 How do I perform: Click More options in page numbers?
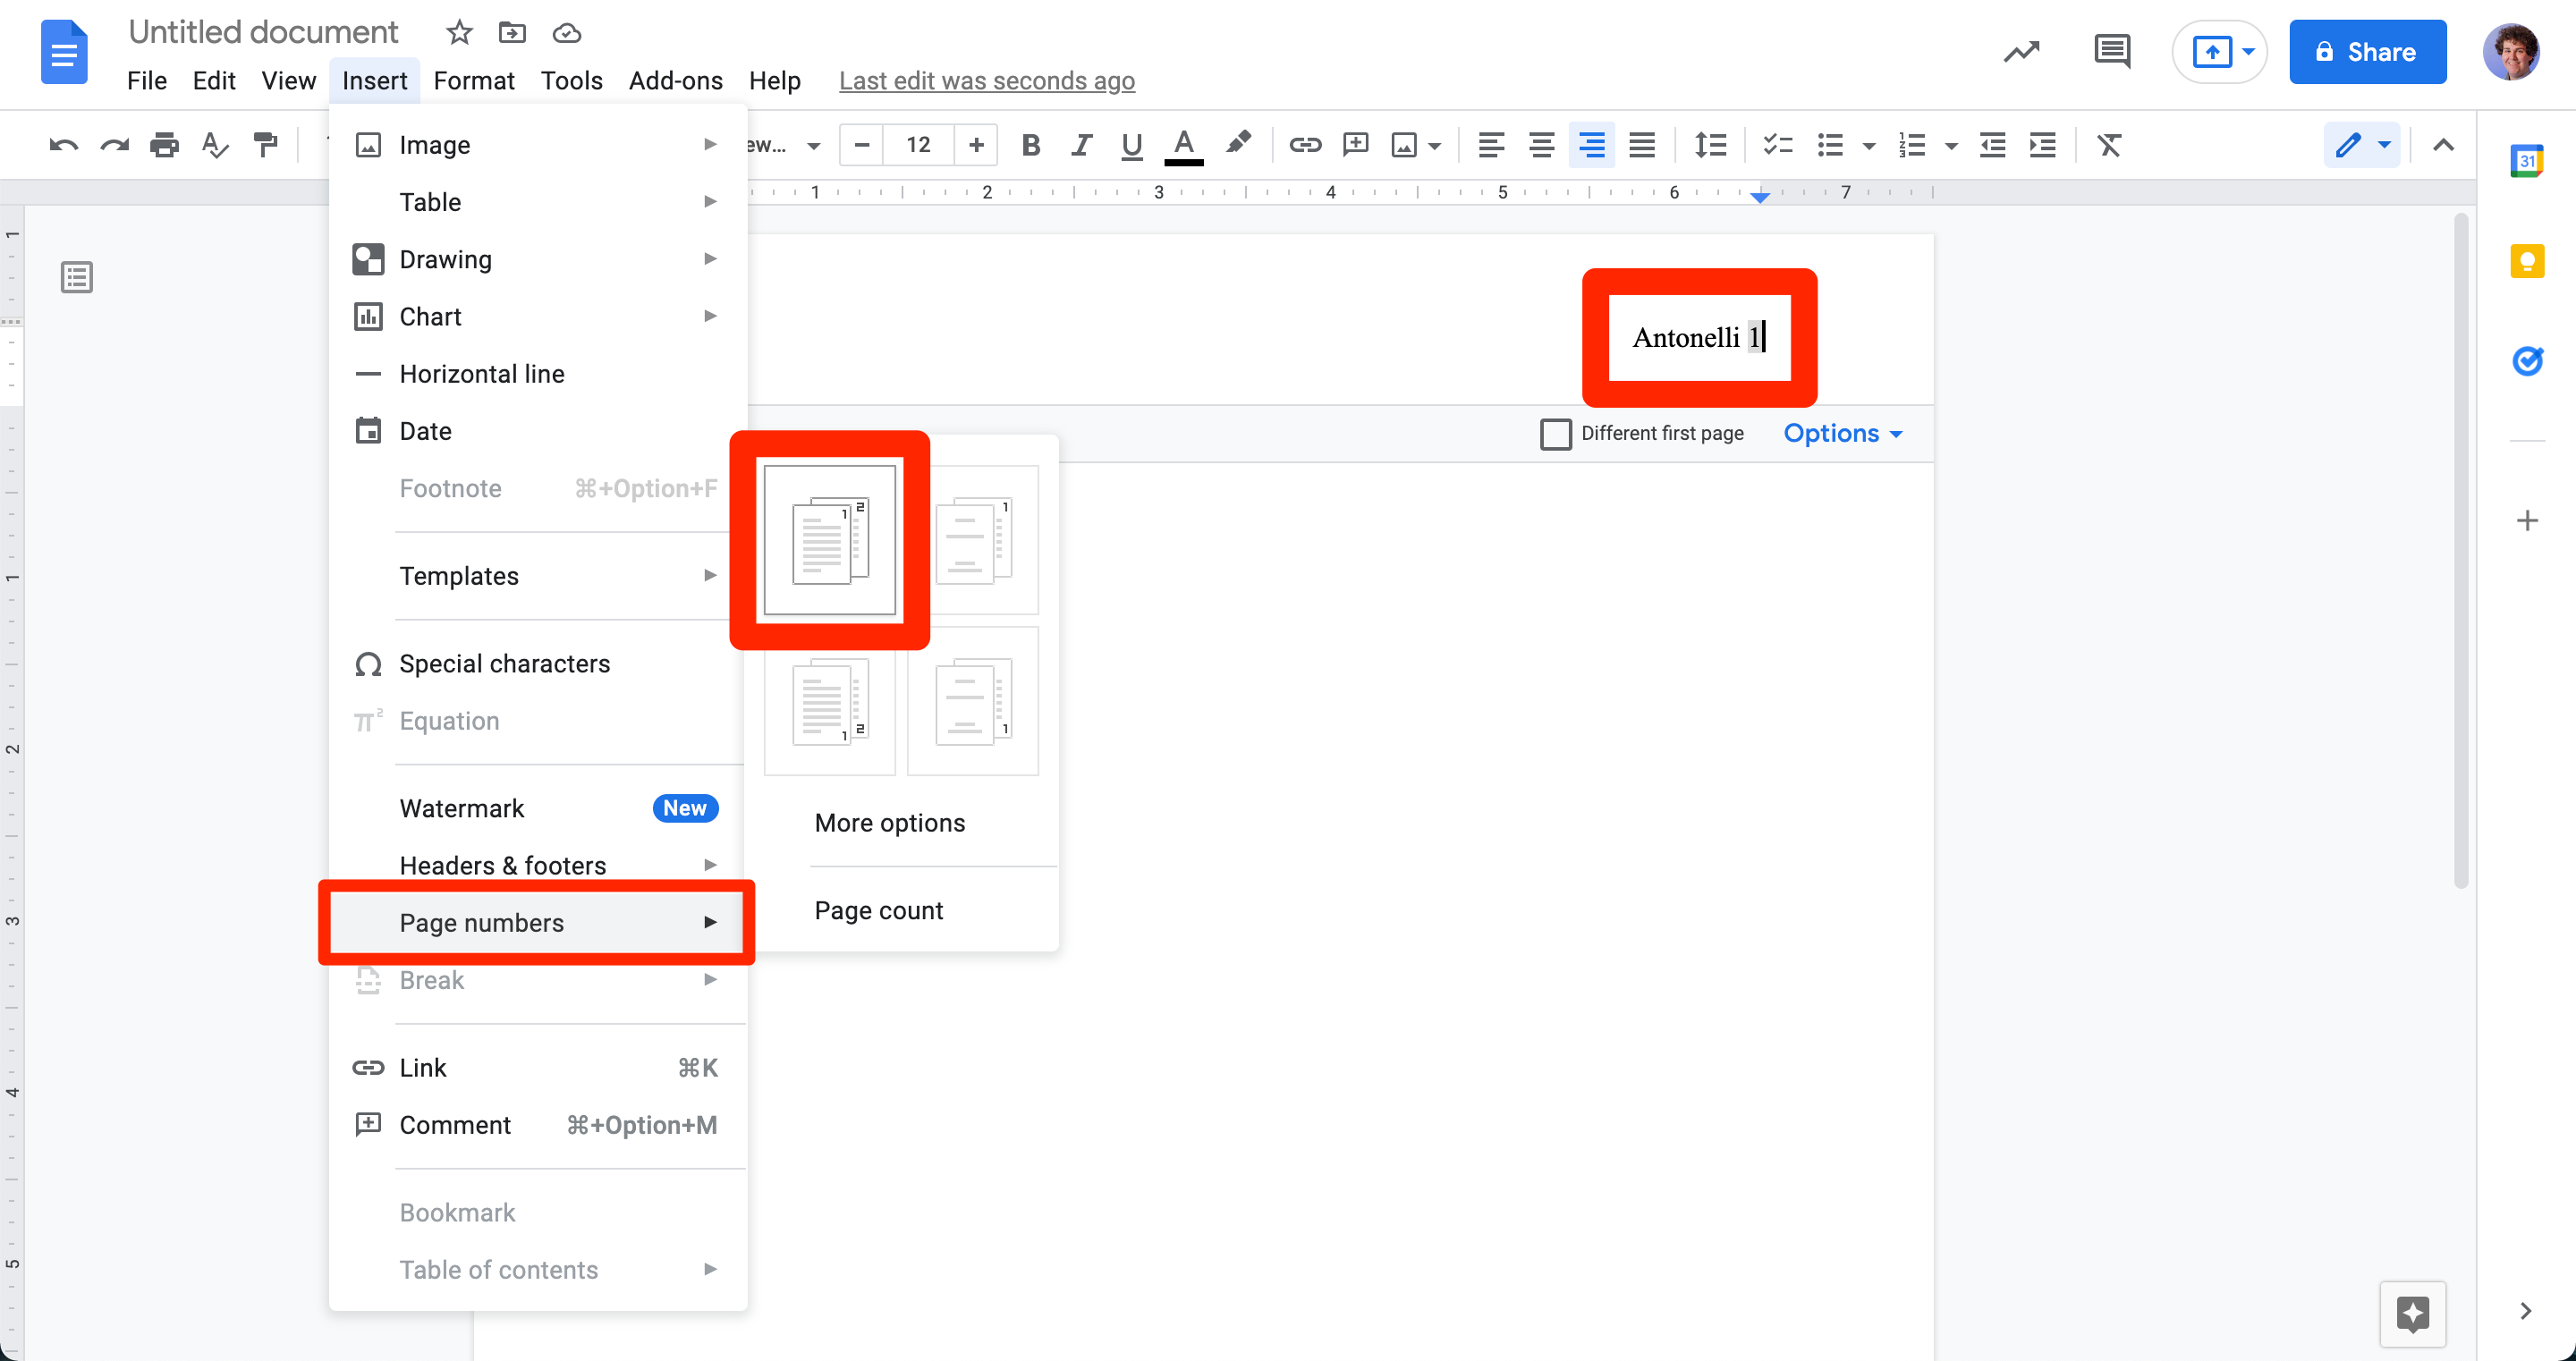coord(889,823)
